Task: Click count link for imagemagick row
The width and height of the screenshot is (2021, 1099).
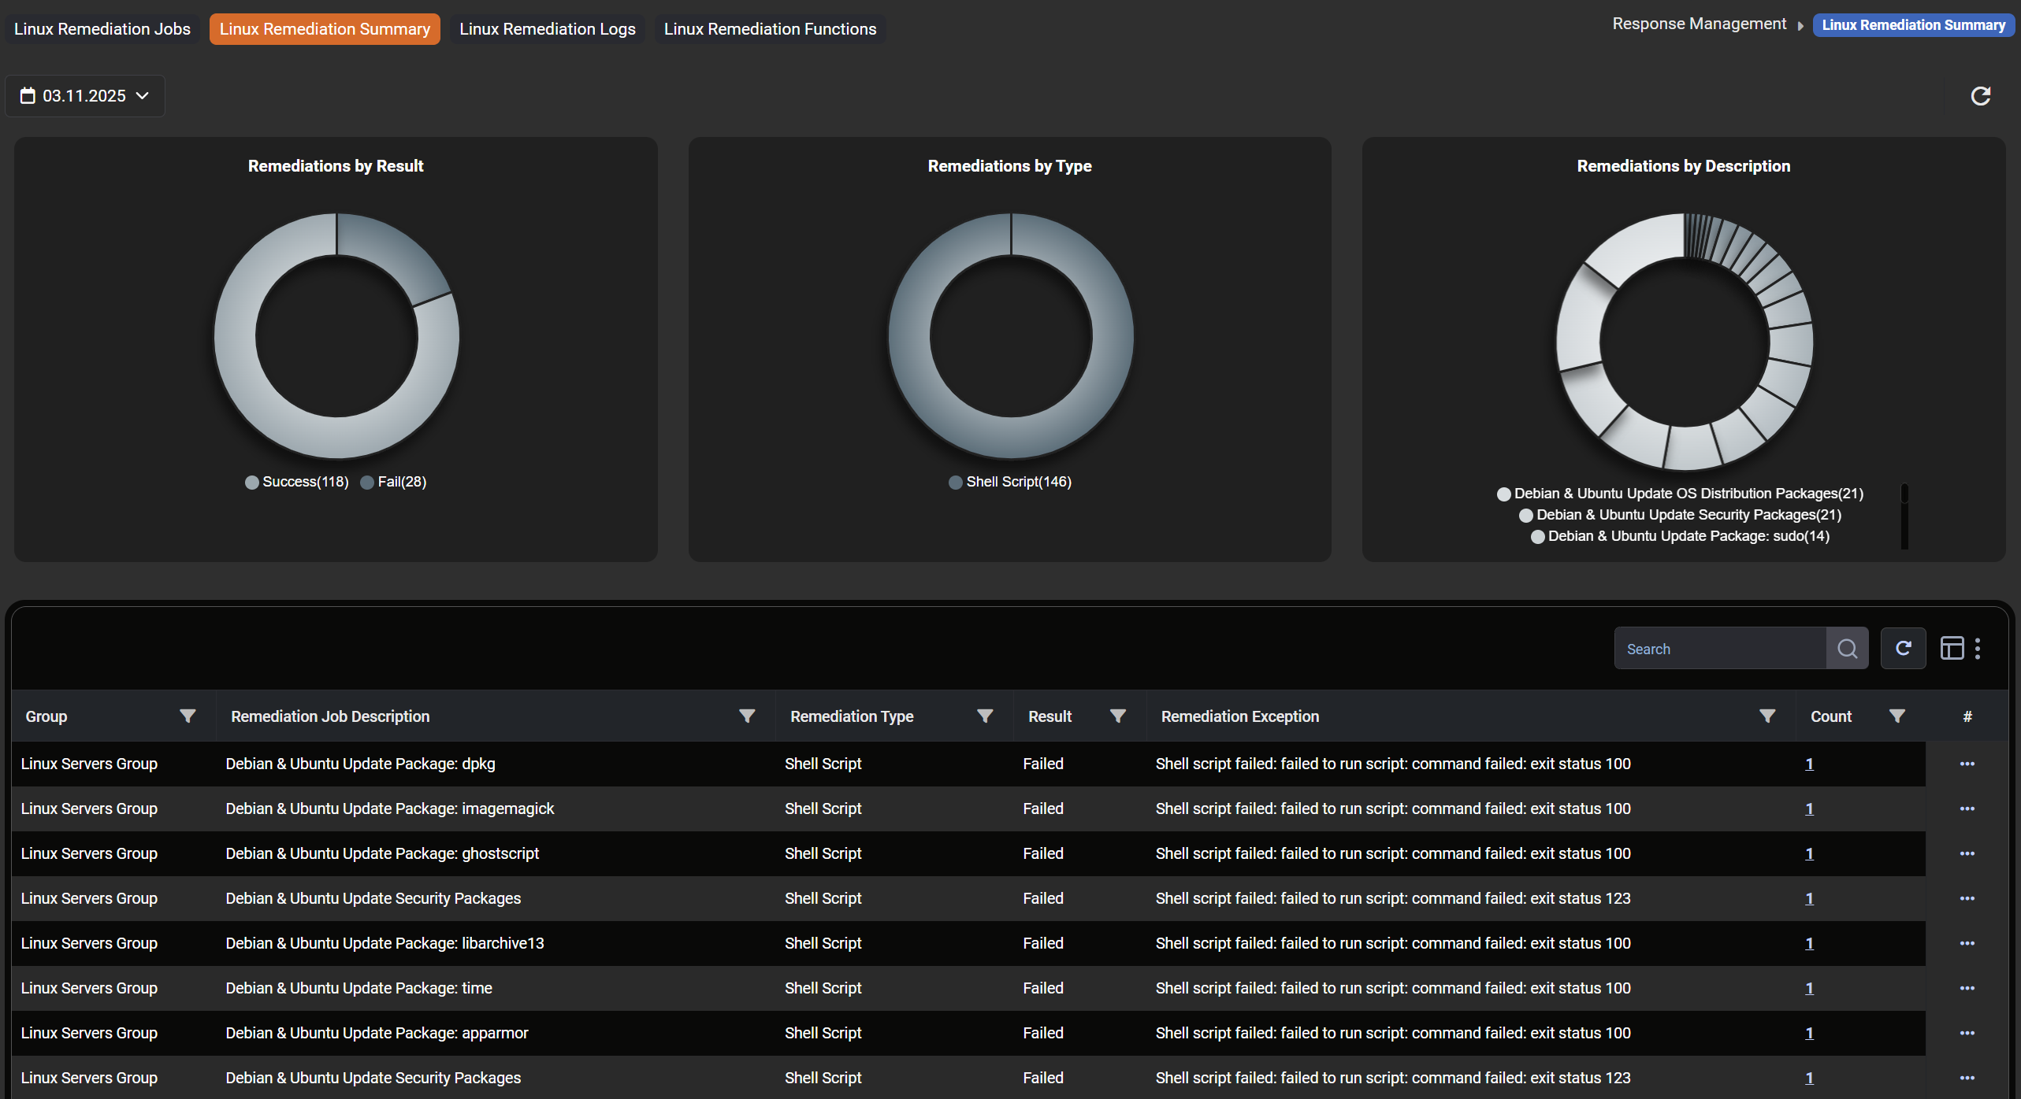Action: click(1809, 809)
